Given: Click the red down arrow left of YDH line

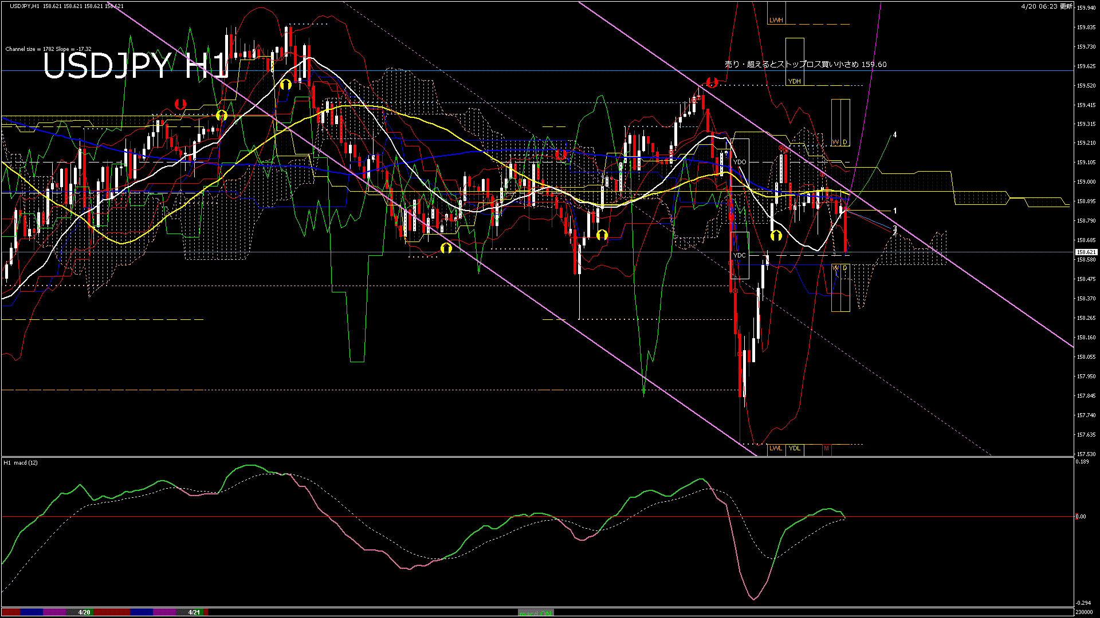Looking at the screenshot, I should coord(712,82).
